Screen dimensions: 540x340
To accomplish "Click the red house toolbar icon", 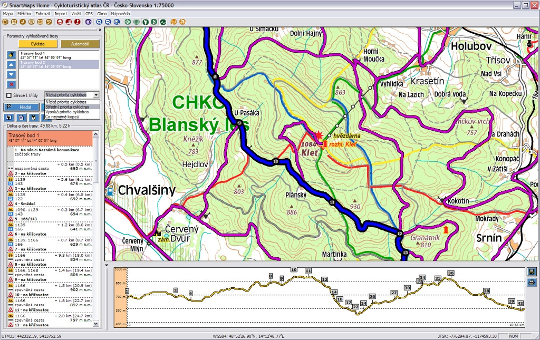I will click(60, 22).
